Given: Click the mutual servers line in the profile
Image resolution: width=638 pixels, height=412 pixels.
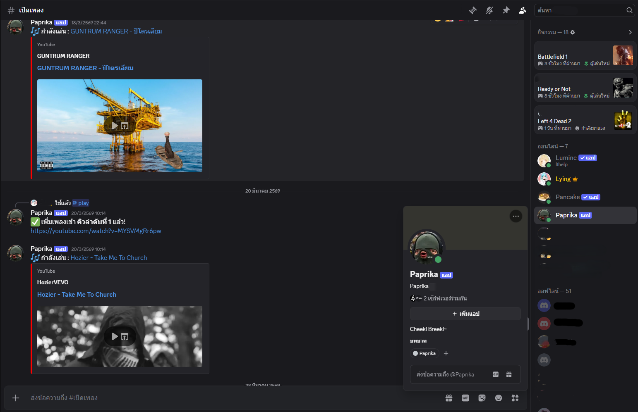Looking at the screenshot, I should click(438, 298).
